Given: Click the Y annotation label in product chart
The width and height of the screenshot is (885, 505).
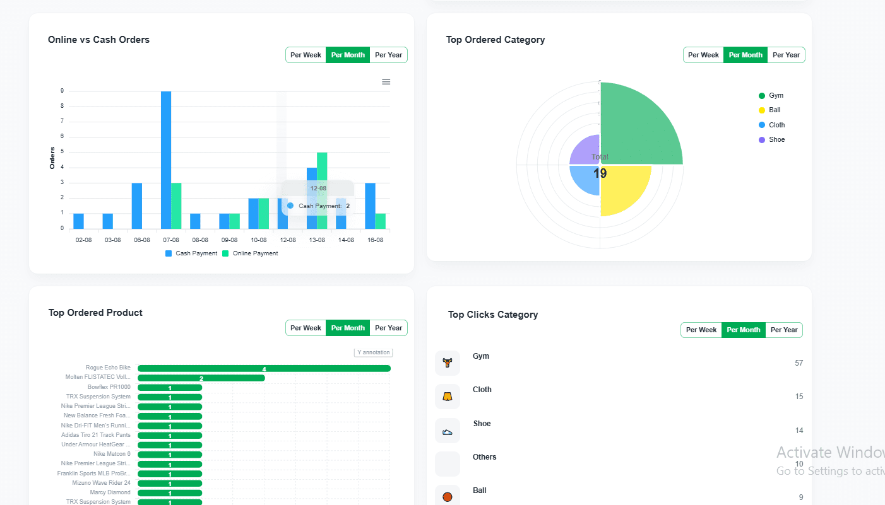Looking at the screenshot, I should point(374,352).
